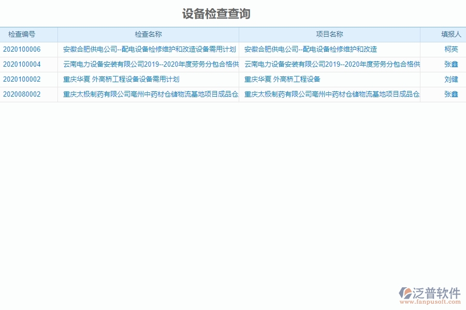Click the 项目名称 column header
The image size is (466, 310).
pos(330,35)
